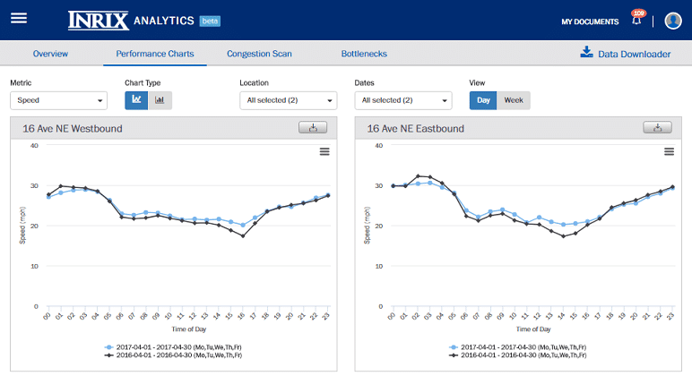692x376 pixels.
Task: Open Westbound chart context menu icon
Action: click(x=324, y=151)
